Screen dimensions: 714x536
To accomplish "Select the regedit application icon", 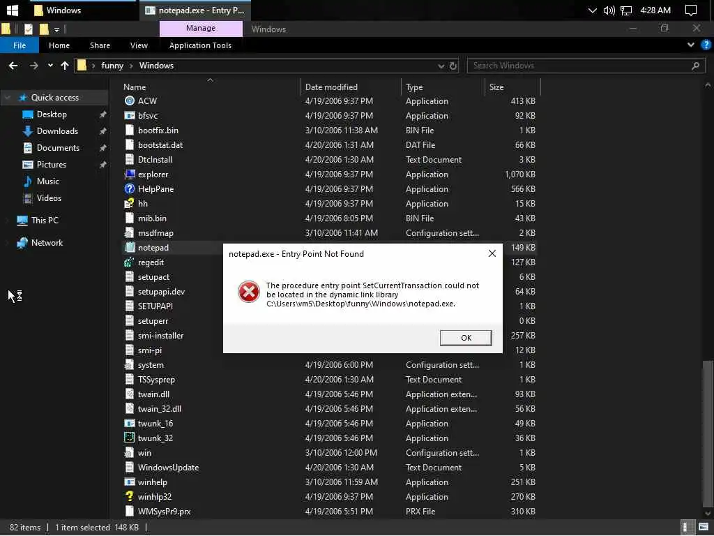I will tap(129, 262).
